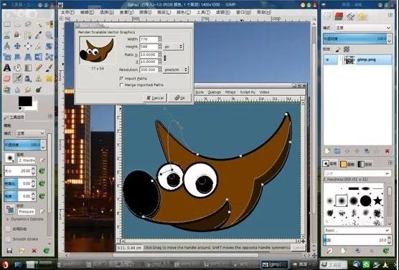Viewport: 399px width, 270px height.
Task: Enable Merge Imported Paths checkbox
Action: (x=121, y=85)
